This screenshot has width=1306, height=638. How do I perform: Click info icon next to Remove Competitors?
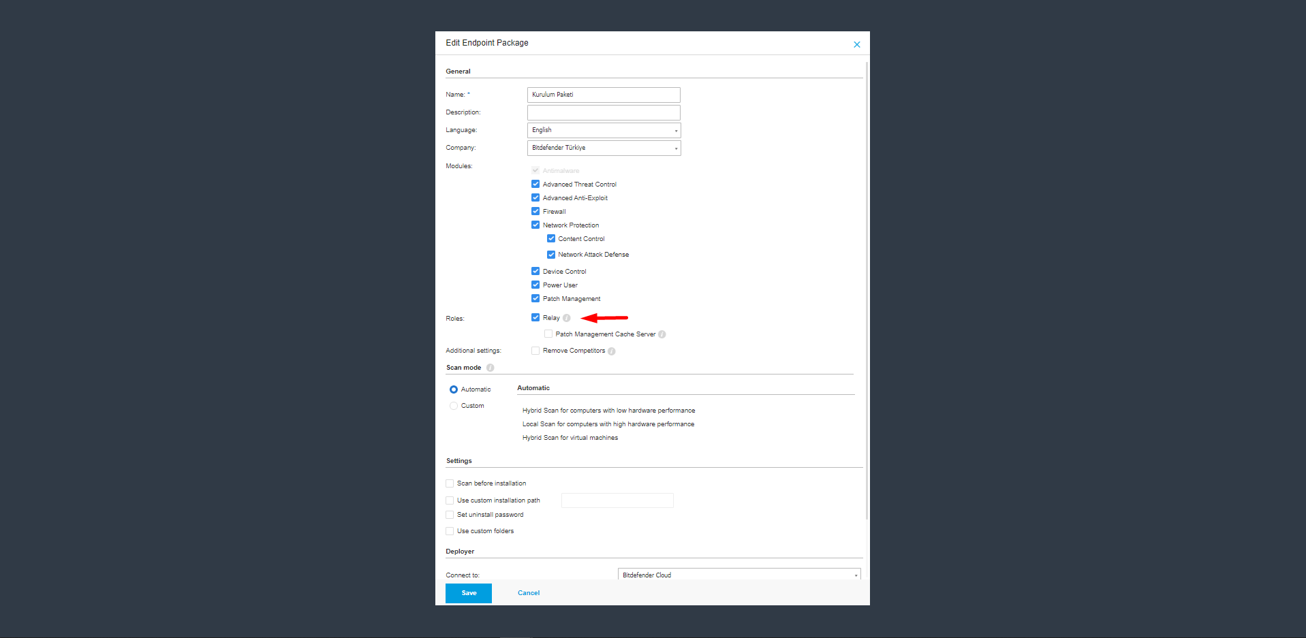coord(611,351)
